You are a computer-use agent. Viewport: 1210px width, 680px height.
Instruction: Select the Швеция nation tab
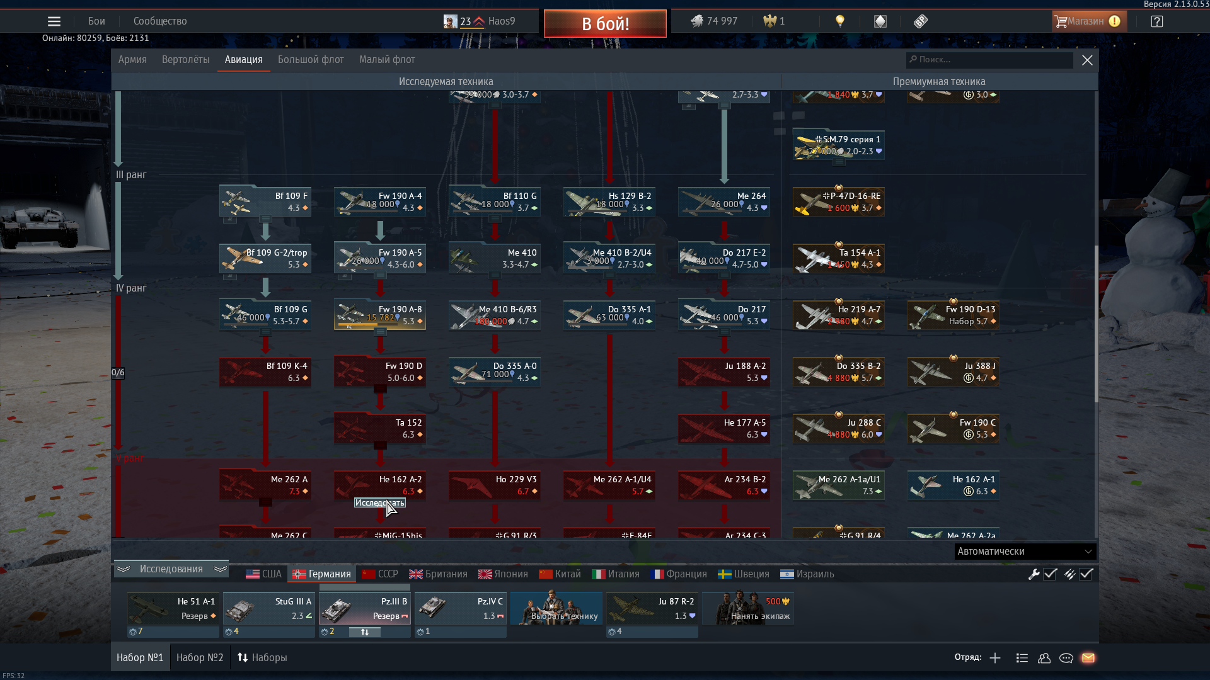tap(744, 574)
